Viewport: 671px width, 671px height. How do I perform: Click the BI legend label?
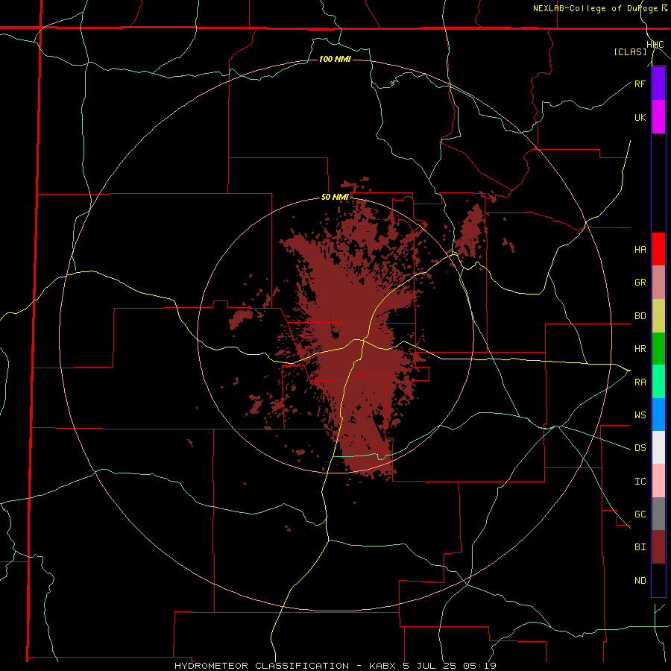pyautogui.click(x=640, y=547)
